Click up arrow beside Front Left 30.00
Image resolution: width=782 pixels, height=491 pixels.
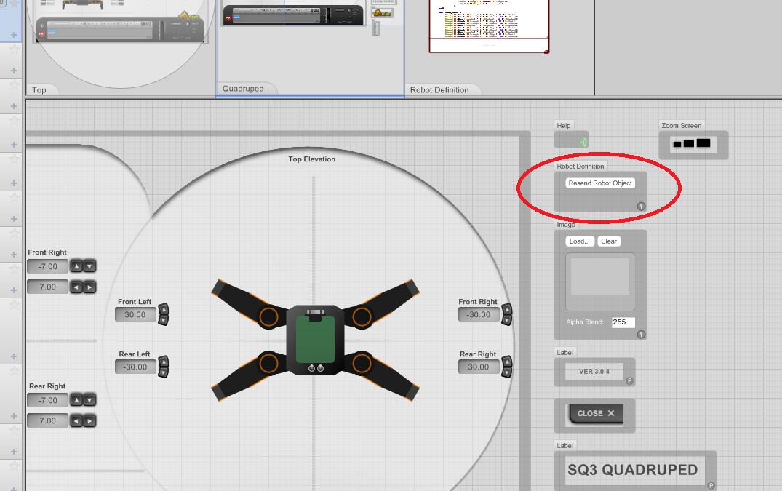pos(164,310)
